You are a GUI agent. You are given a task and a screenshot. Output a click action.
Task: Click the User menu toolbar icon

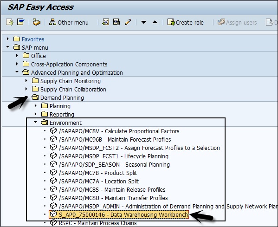pyautogui.click(x=10, y=22)
